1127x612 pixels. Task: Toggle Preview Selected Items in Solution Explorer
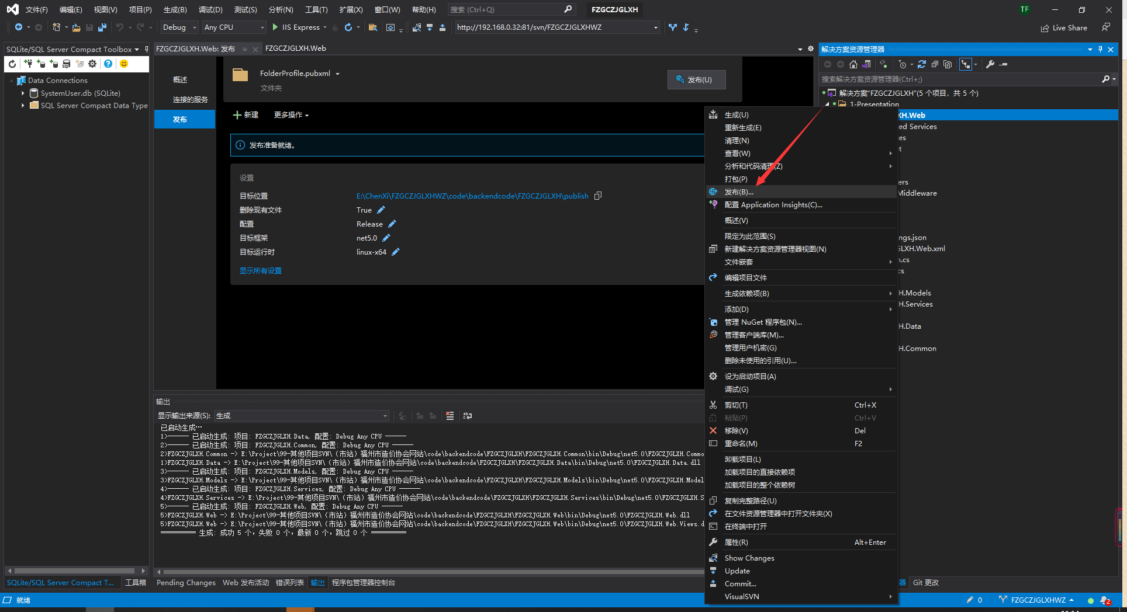pyautogui.click(x=1004, y=64)
